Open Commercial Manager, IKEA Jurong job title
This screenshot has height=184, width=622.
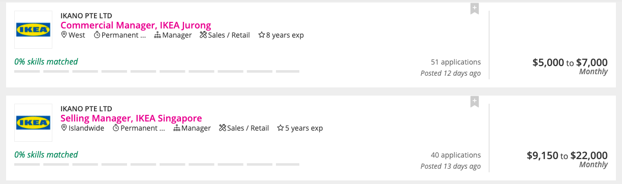[136, 25]
